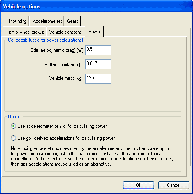Select the Gears tab

pos(72,21)
